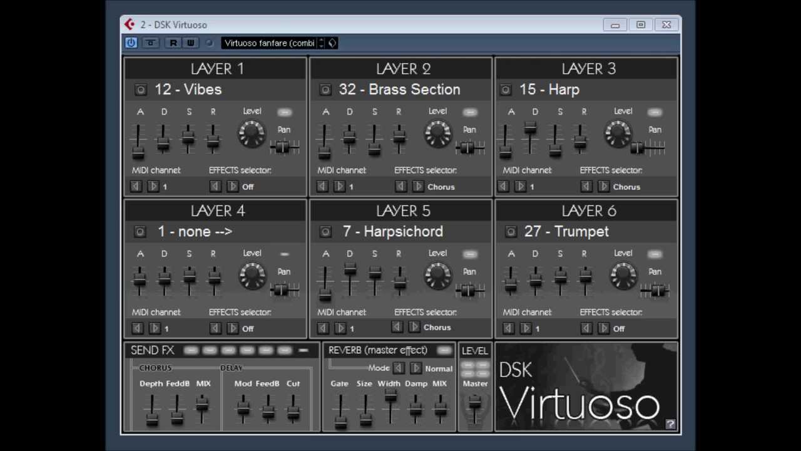The height and width of the screenshot is (451, 801).
Task: Toggle Layer 2 on/off LED
Action: tap(470, 112)
